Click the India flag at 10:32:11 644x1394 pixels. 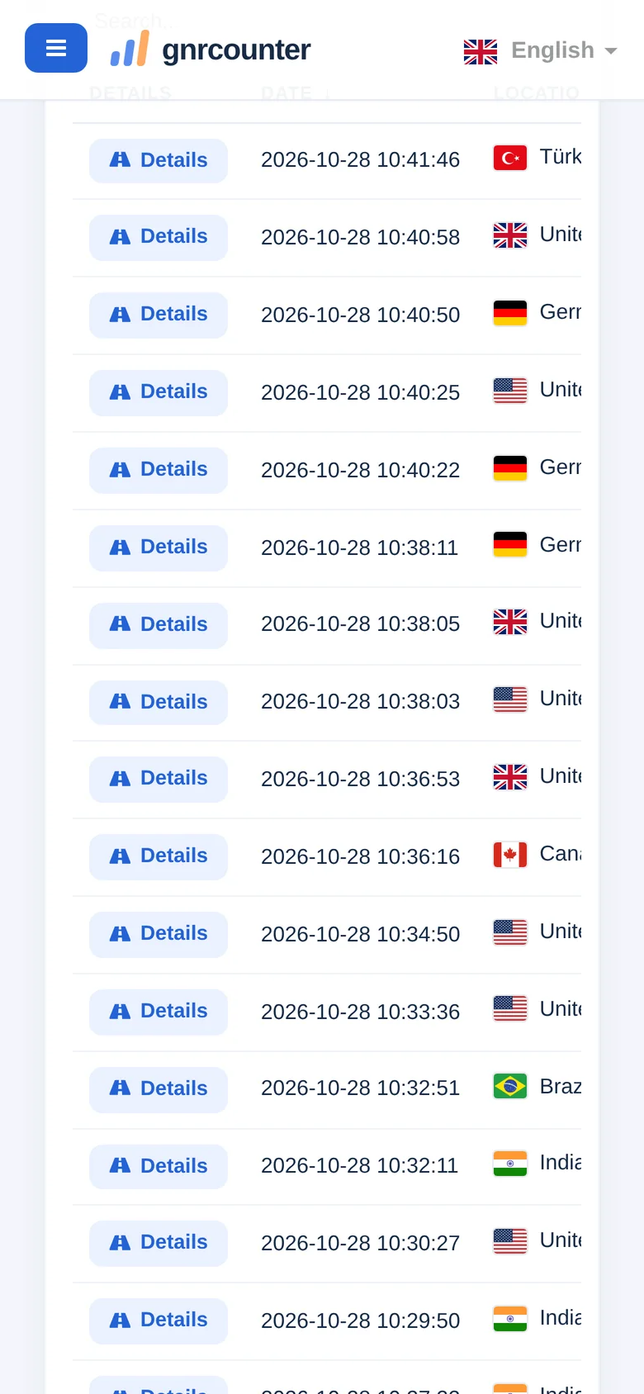[x=510, y=1164]
